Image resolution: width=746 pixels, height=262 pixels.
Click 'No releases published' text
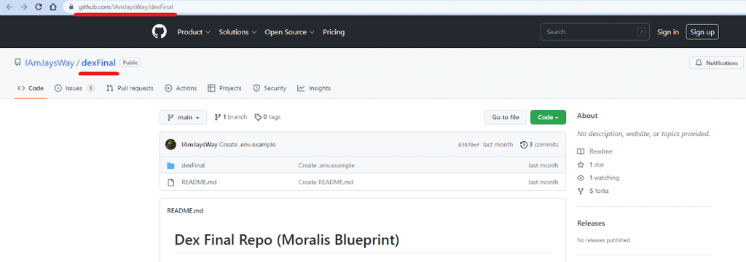click(x=604, y=240)
